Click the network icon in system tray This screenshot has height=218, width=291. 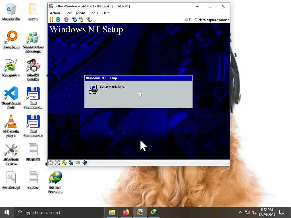pos(248,212)
